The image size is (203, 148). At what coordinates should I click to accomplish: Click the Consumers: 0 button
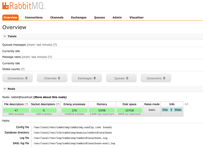click(x=156, y=78)
